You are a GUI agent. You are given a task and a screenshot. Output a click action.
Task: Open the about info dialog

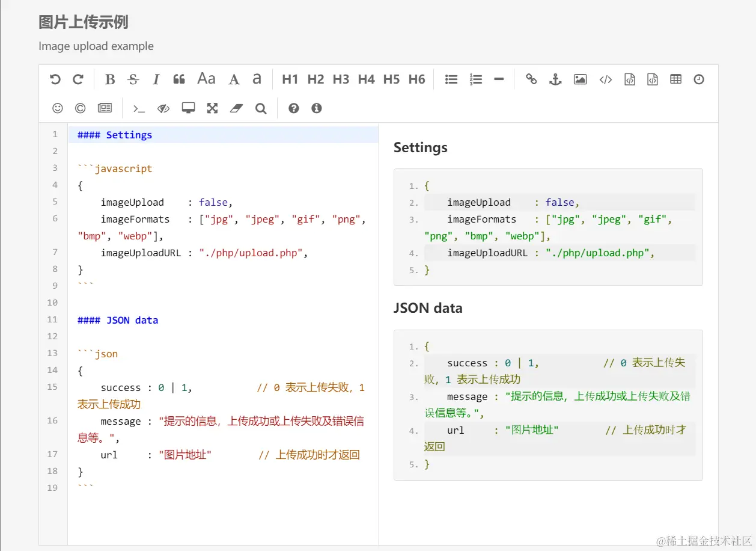[x=317, y=108]
